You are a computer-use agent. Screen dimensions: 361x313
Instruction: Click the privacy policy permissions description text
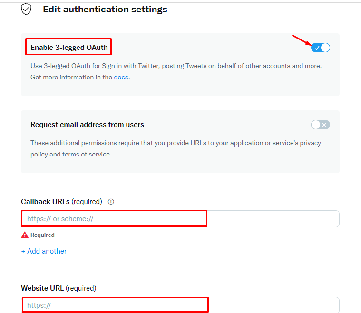click(176, 148)
